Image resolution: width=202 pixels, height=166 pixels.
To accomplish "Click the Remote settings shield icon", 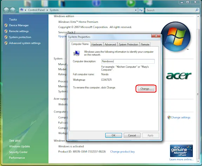I will pyautogui.click(x=6, y=31).
